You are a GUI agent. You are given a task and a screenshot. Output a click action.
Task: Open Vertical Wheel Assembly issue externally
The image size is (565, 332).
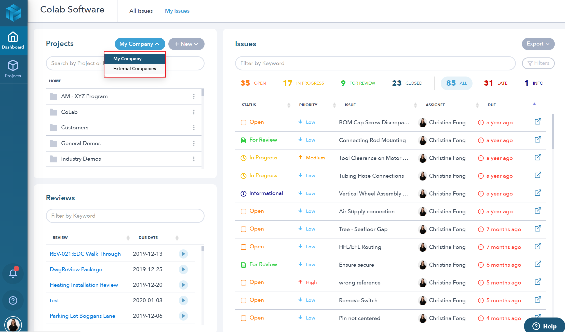pyautogui.click(x=538, y=193)
